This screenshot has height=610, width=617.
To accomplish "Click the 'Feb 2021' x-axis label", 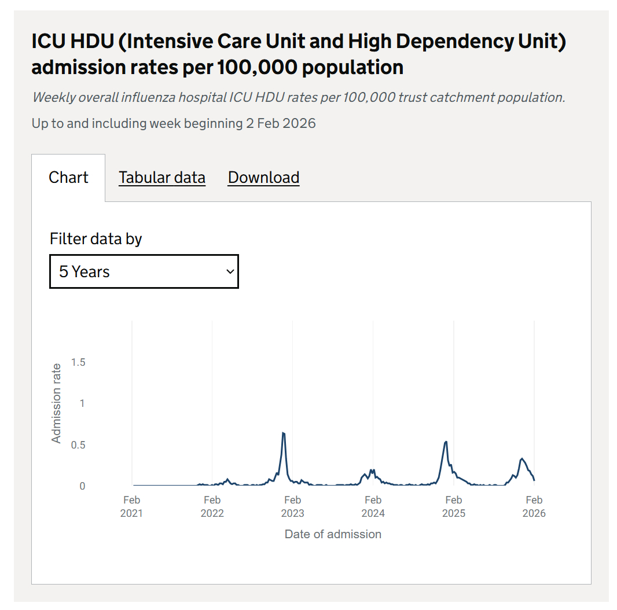I will point(131,506).
